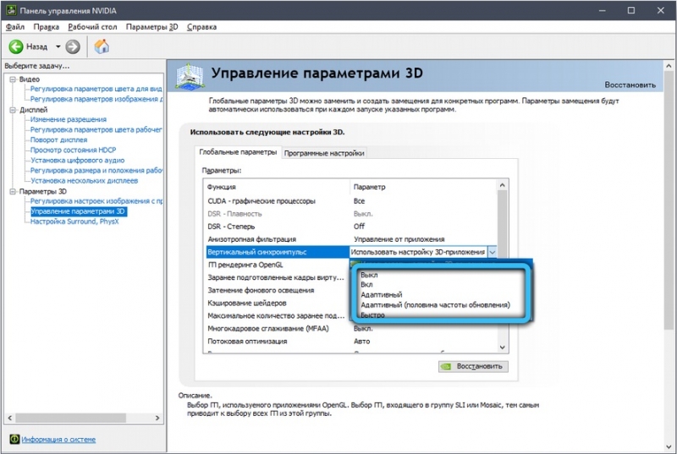This screenshot has width=677, height=454.
Task: Click task tree scroll right arrow
Action: [157, 418]
